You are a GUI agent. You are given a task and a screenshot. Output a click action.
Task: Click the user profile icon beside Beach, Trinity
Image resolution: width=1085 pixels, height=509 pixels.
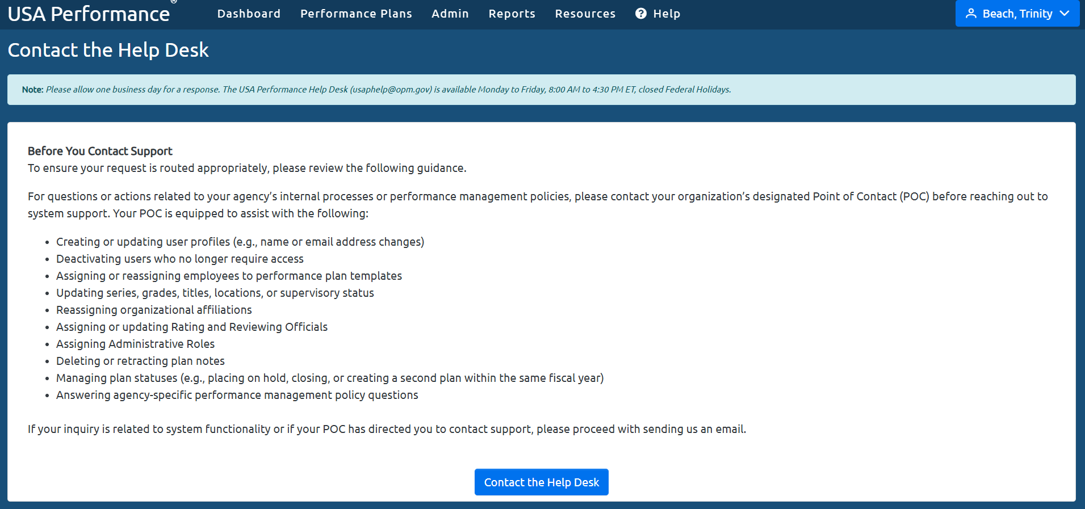pyautogui.click(x=971, y=14)
